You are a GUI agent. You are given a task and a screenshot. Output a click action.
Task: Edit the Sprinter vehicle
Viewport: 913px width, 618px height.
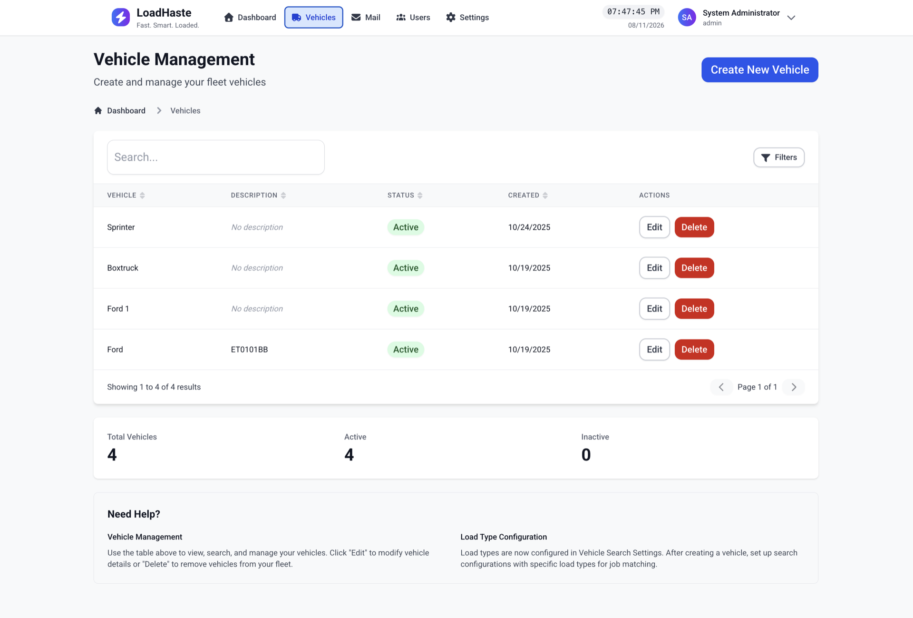tap(654, 227)
